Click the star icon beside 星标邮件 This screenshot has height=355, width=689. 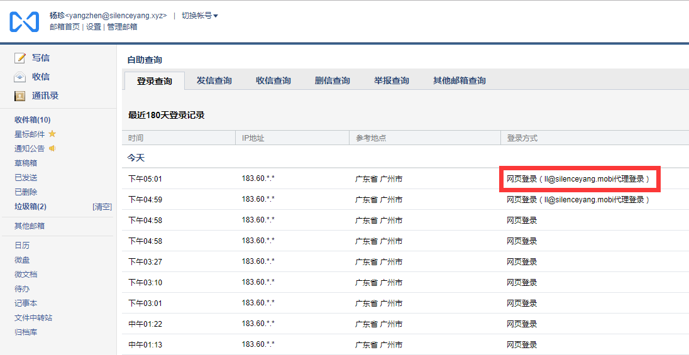[52, 134]
